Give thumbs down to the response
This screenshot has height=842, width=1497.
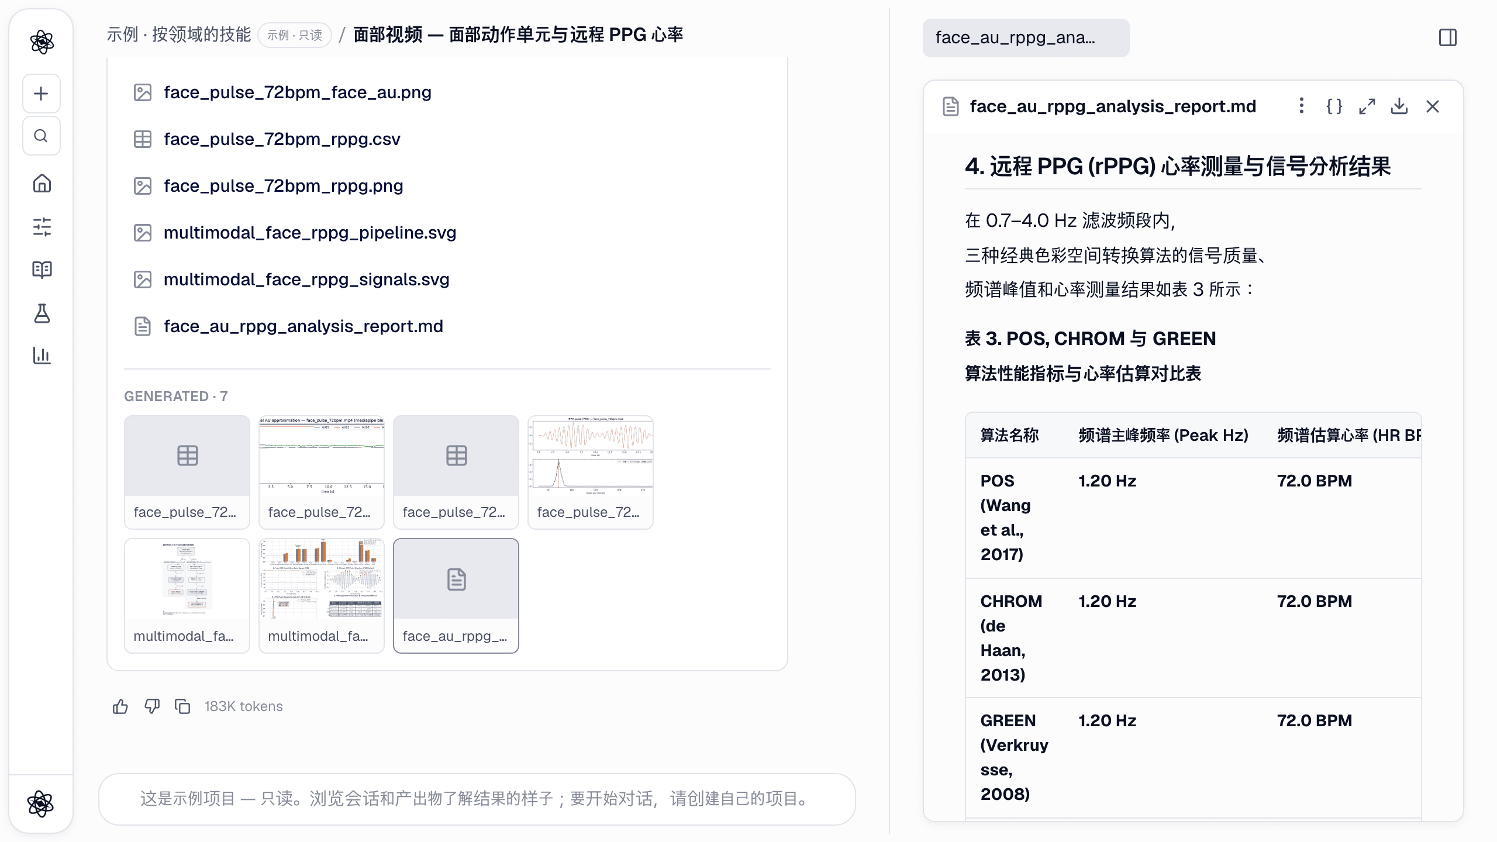(151, 706)
